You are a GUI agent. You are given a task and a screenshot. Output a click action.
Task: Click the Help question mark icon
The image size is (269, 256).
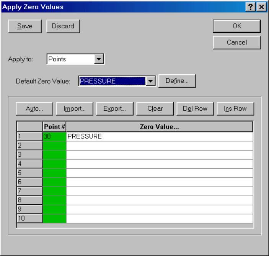253,7
